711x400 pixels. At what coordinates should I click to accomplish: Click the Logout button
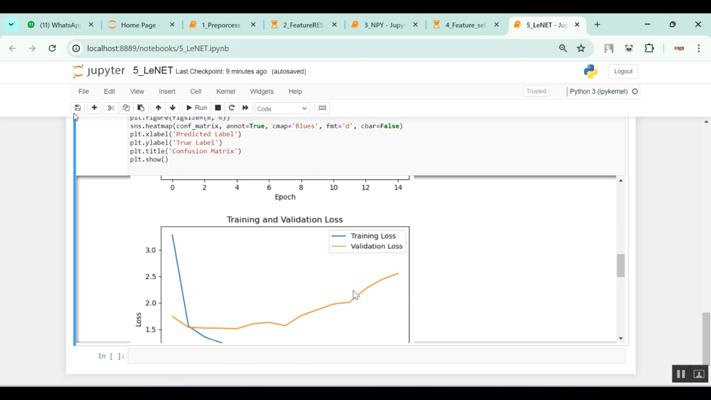point(623,72)
